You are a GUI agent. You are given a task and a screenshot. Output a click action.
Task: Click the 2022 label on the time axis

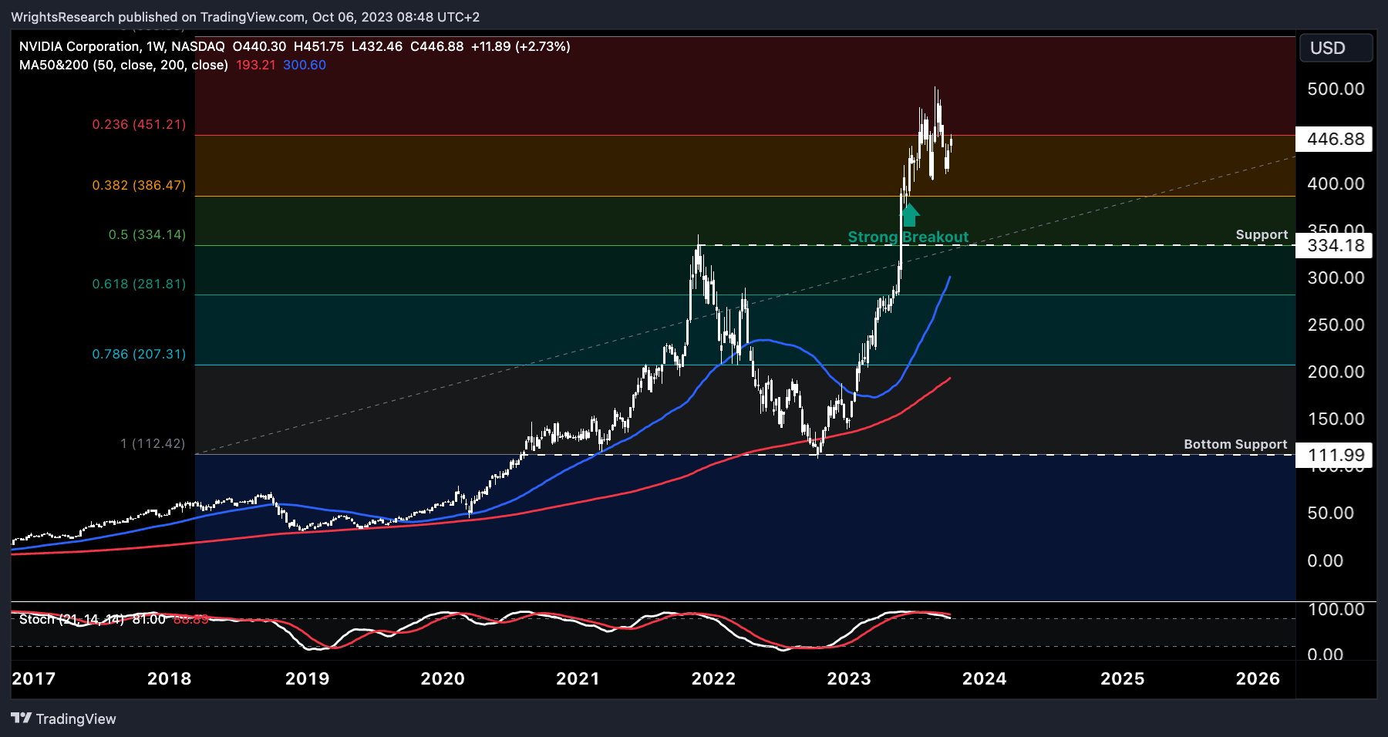click(x=713, y=678)
